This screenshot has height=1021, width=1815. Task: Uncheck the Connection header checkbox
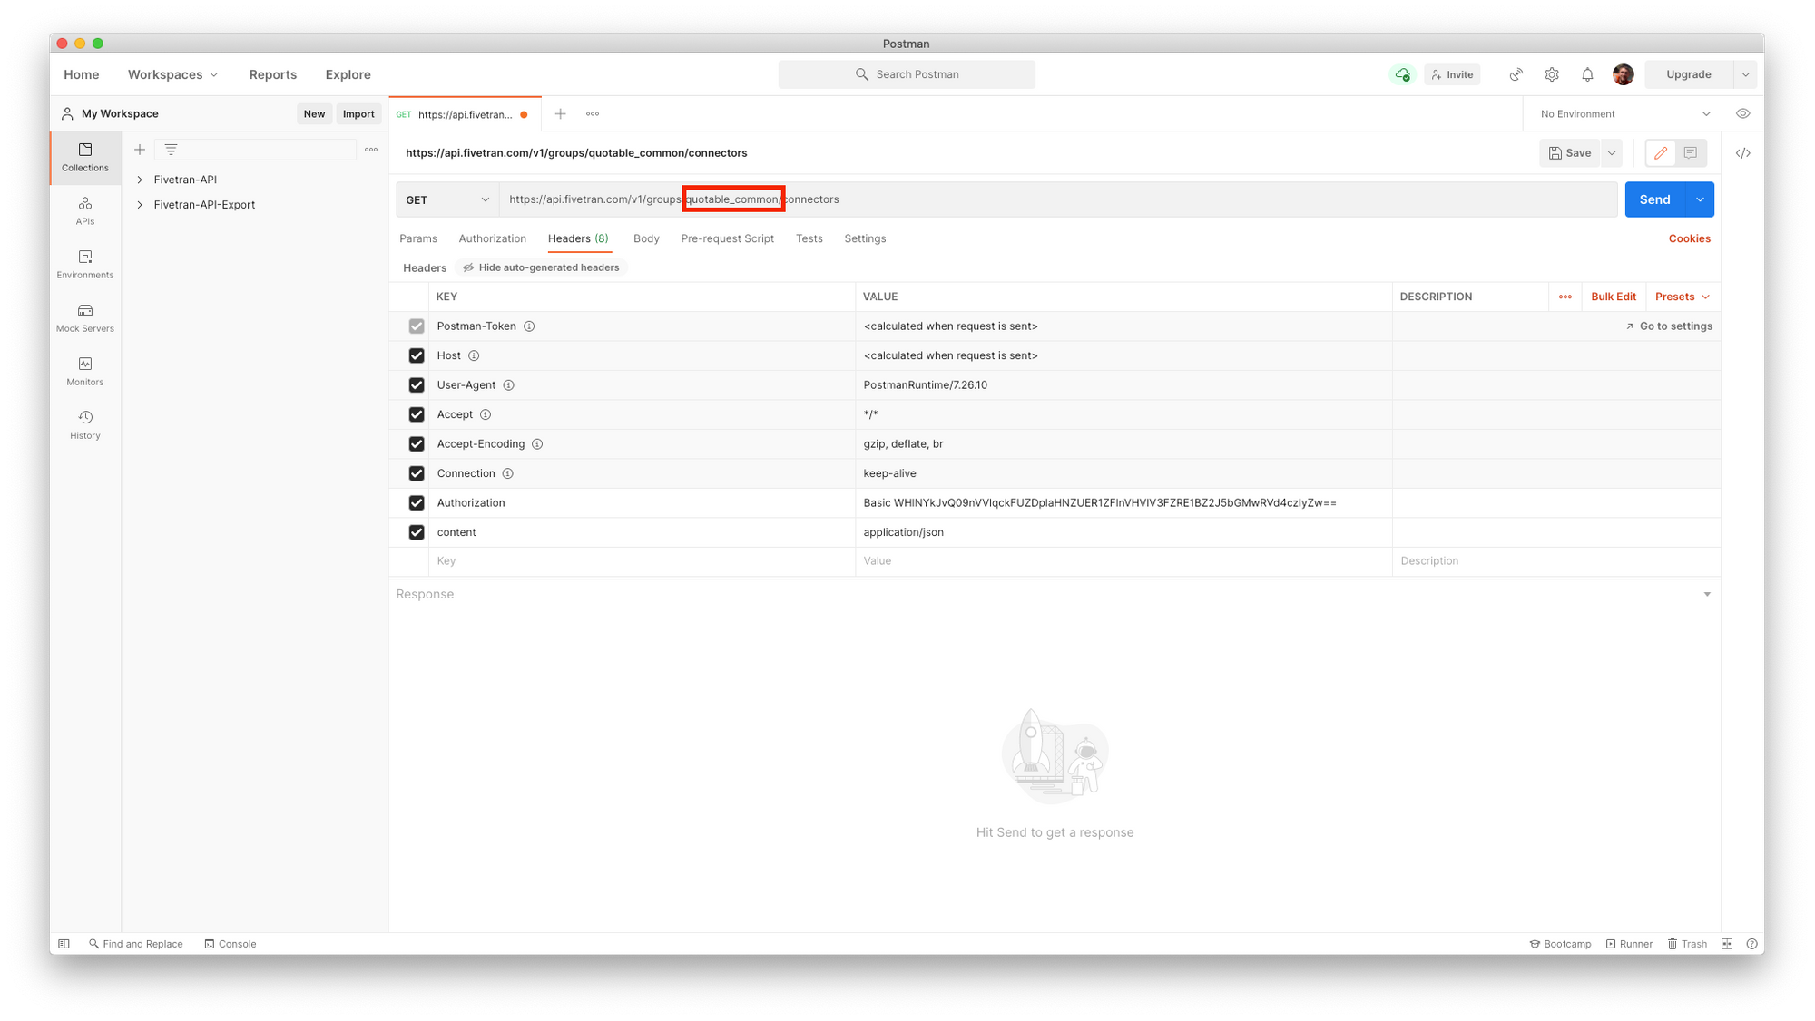(417, 473)
